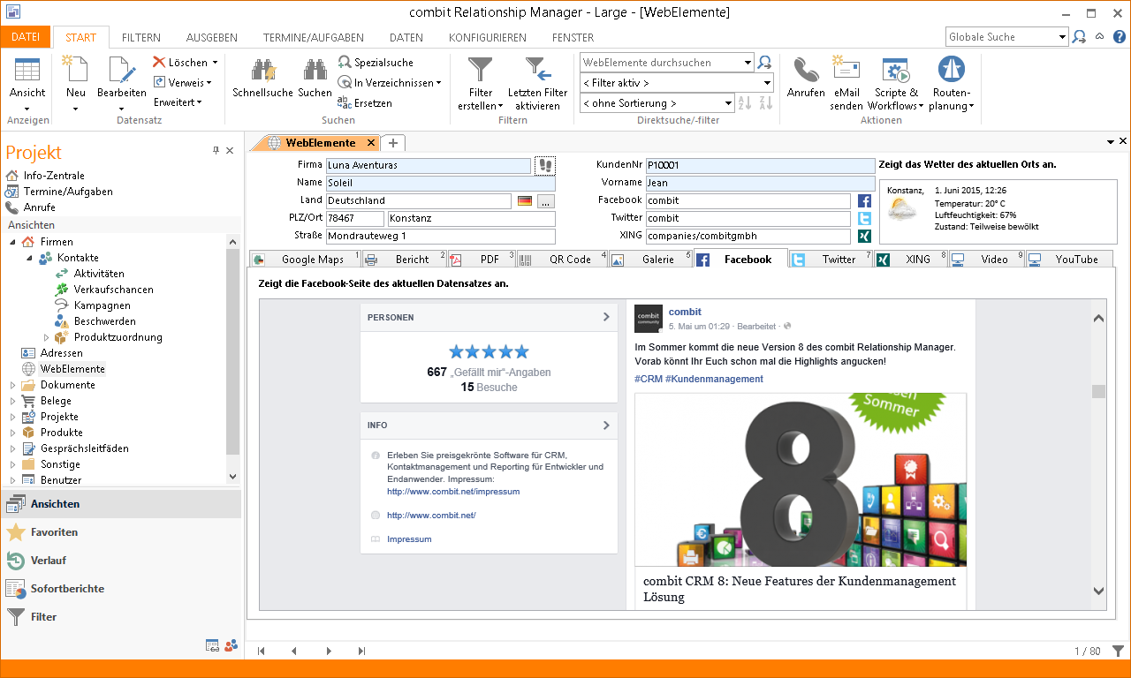
Task: Click the Löschen delete button
Action: (x=185, y=63)
